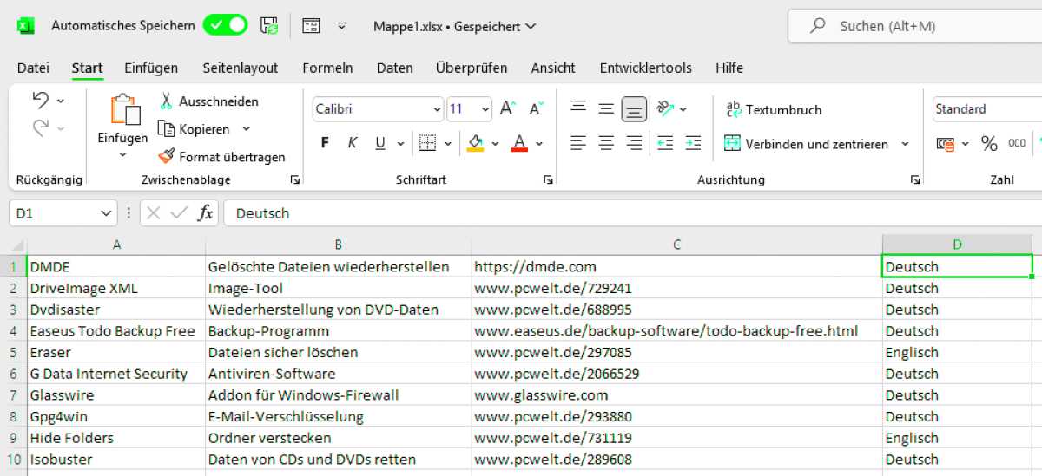Apply thousands separator 000 format
This screenshot has width=1042, height=476.
(1017, 143)
